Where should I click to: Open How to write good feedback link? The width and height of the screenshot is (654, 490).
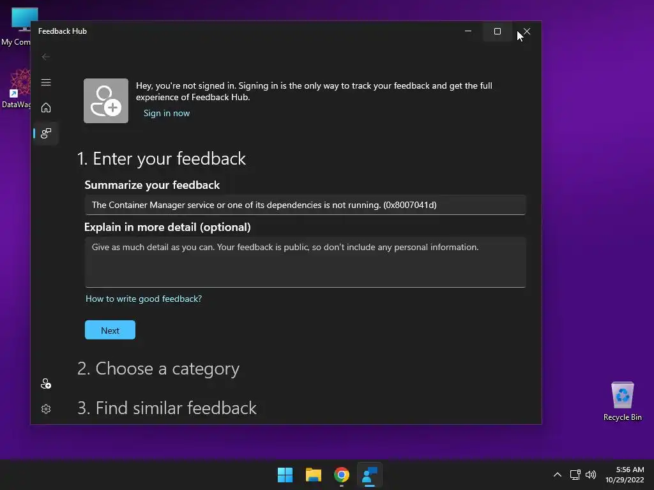[x=144, y=299]
